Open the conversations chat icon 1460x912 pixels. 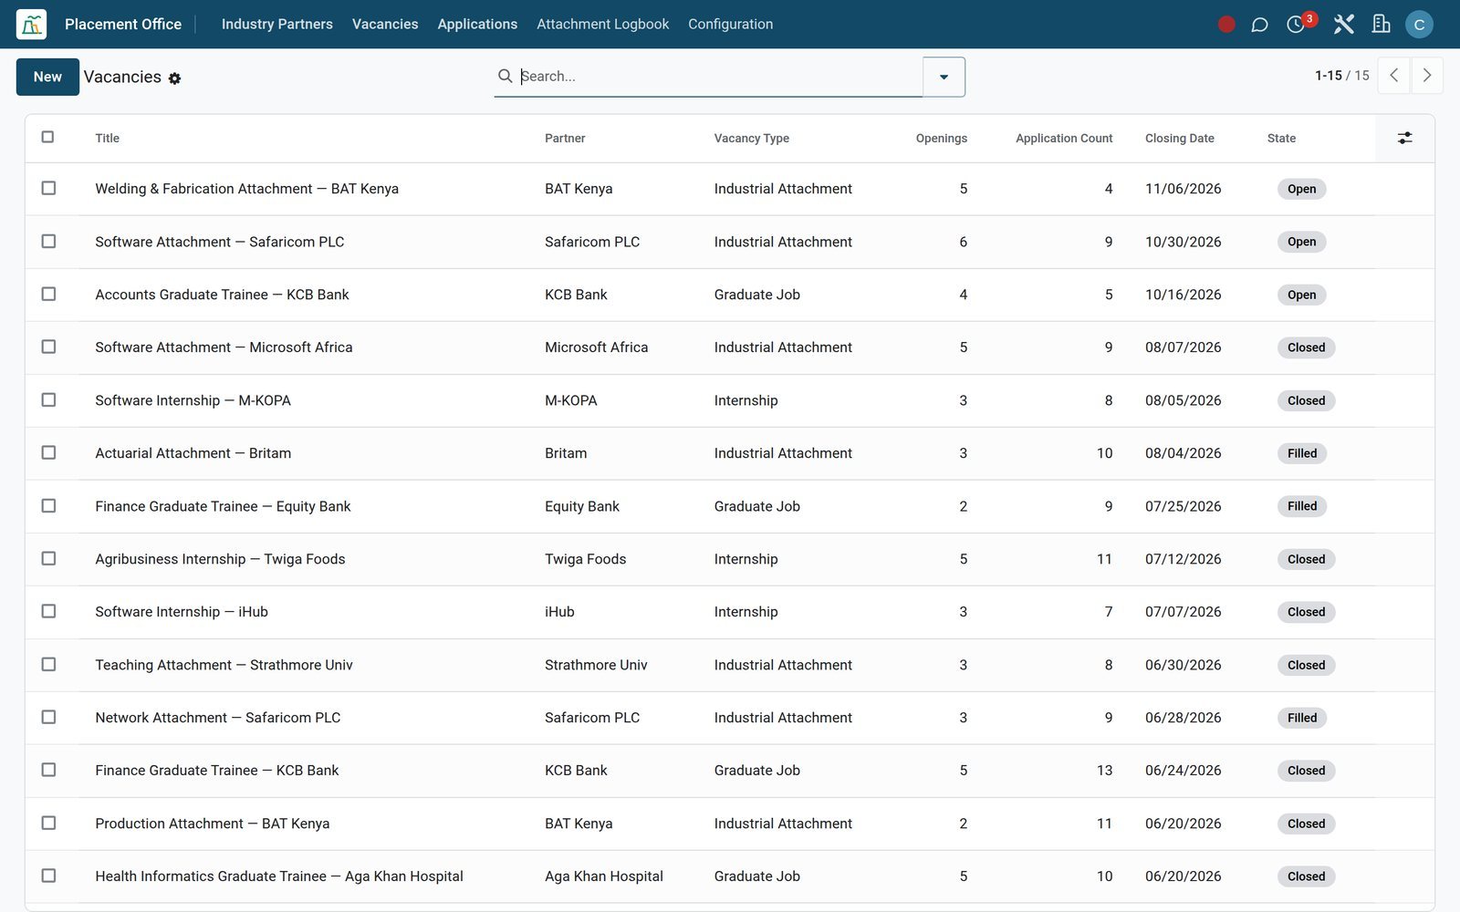(1259, 25)
